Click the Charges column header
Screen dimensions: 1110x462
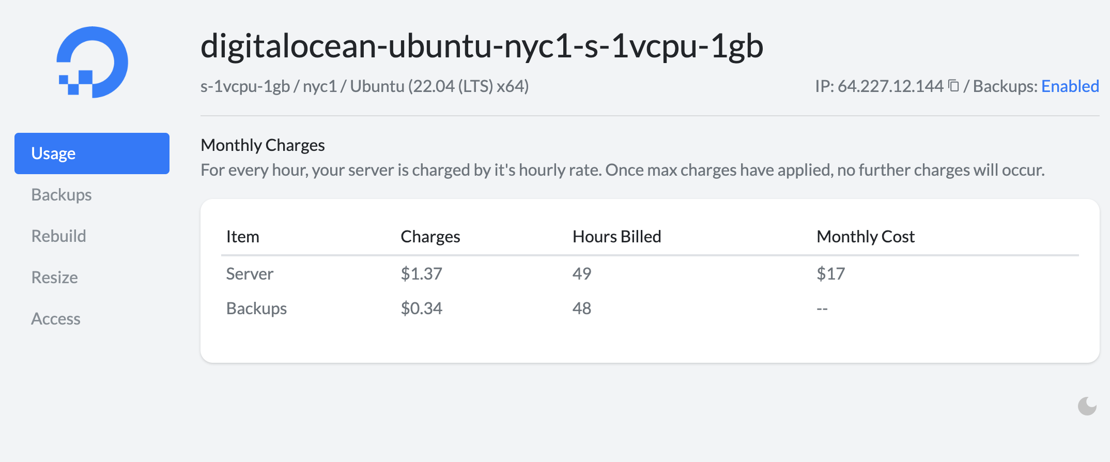(430, 237)
